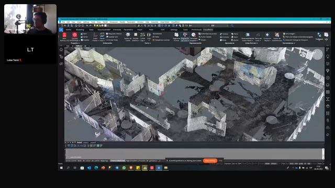
Task: Click the Registrar Puntos icon
Action: [x=176, y=35]
